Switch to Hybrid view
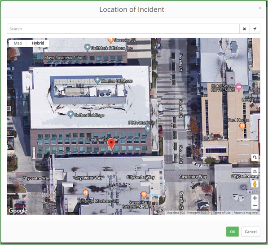268x245 pixels. (38, 43)
